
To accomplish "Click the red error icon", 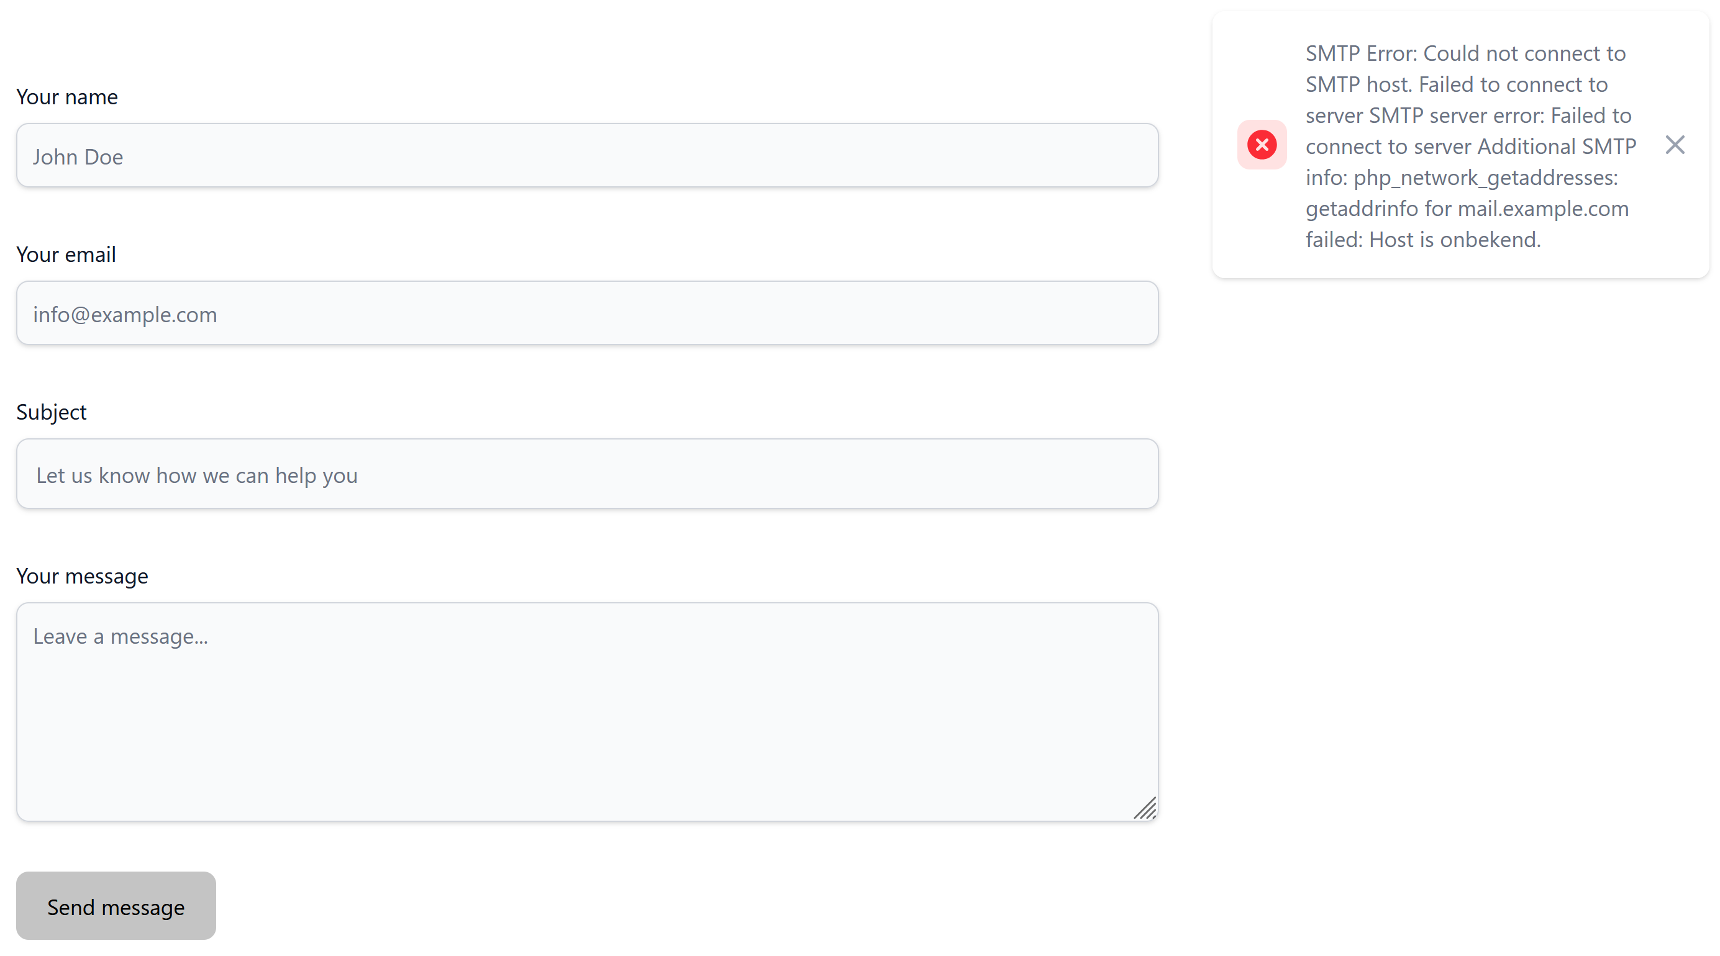I will 1262,145.
